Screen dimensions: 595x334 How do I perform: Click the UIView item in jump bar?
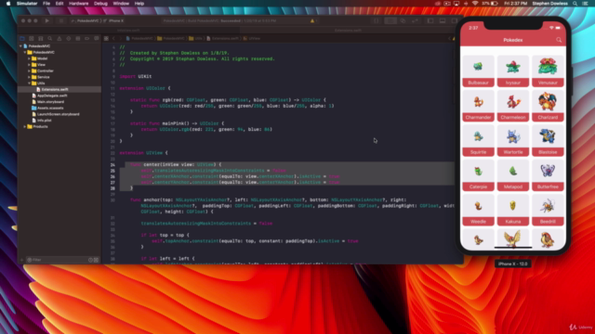[x=252, y=39]
